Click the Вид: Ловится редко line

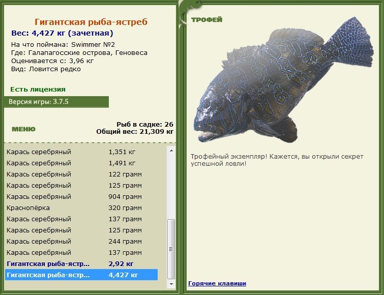pos(46,69)
